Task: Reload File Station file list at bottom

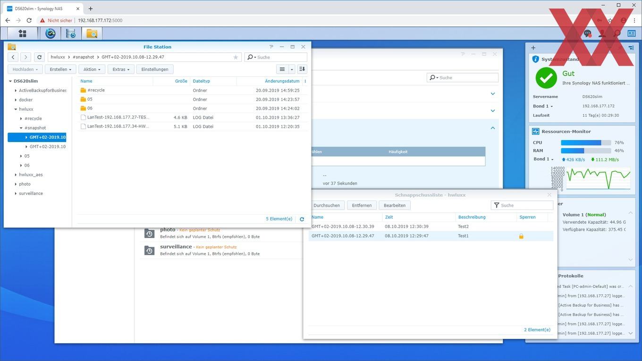Action: click(302, 219)
